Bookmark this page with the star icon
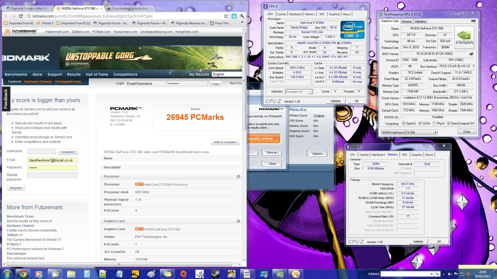Viewport: 497px width, 279px height. click(x=226, y=16)
